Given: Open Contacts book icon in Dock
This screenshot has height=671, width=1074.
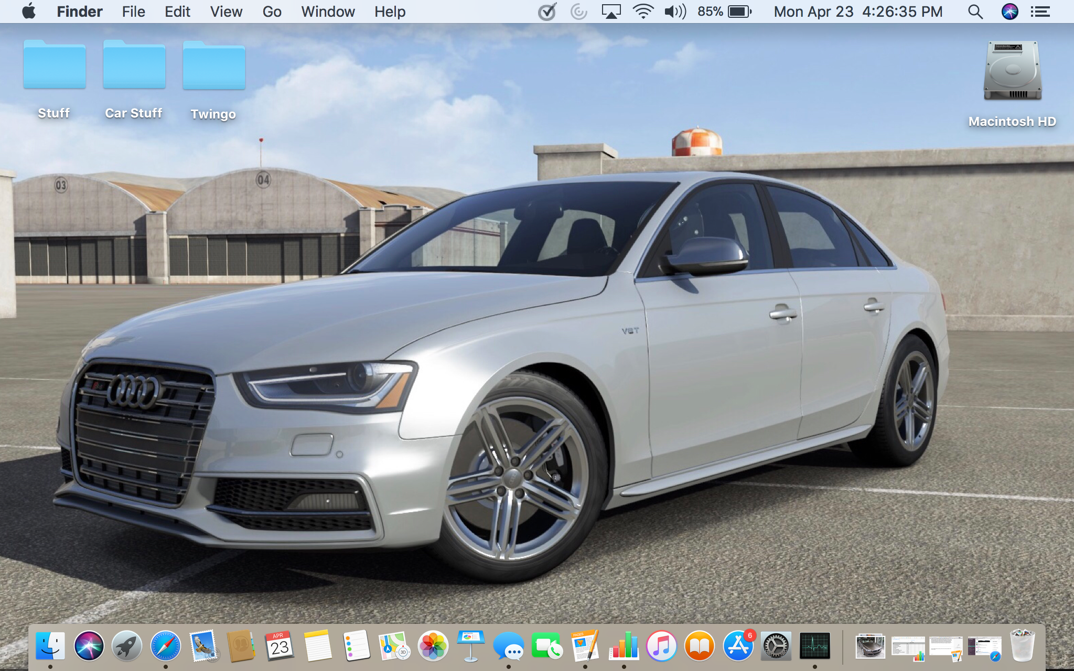Looking at the screenshot, I should pyautogui.click(x=241, y=646).
